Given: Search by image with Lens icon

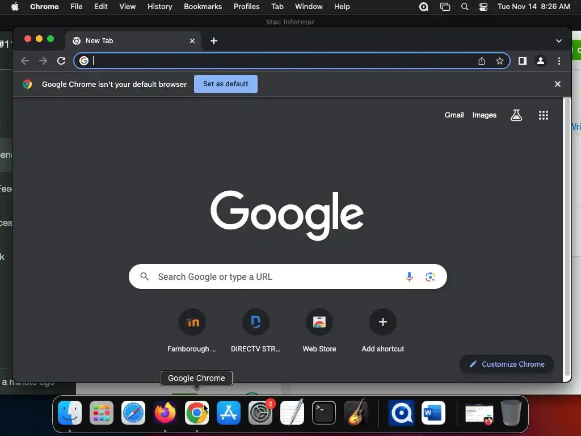Looking at the screenshot, I should pos(430,276).
